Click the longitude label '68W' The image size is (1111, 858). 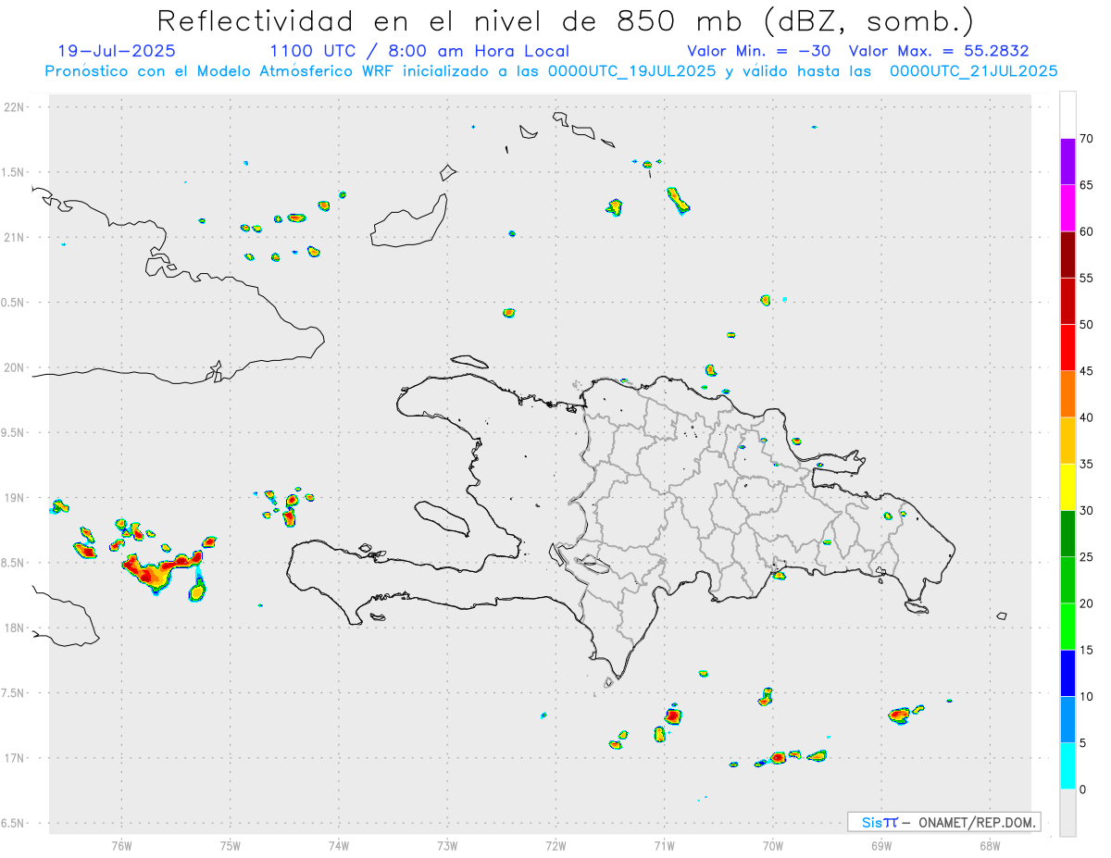pyautogui.click(x=990, y=845)
